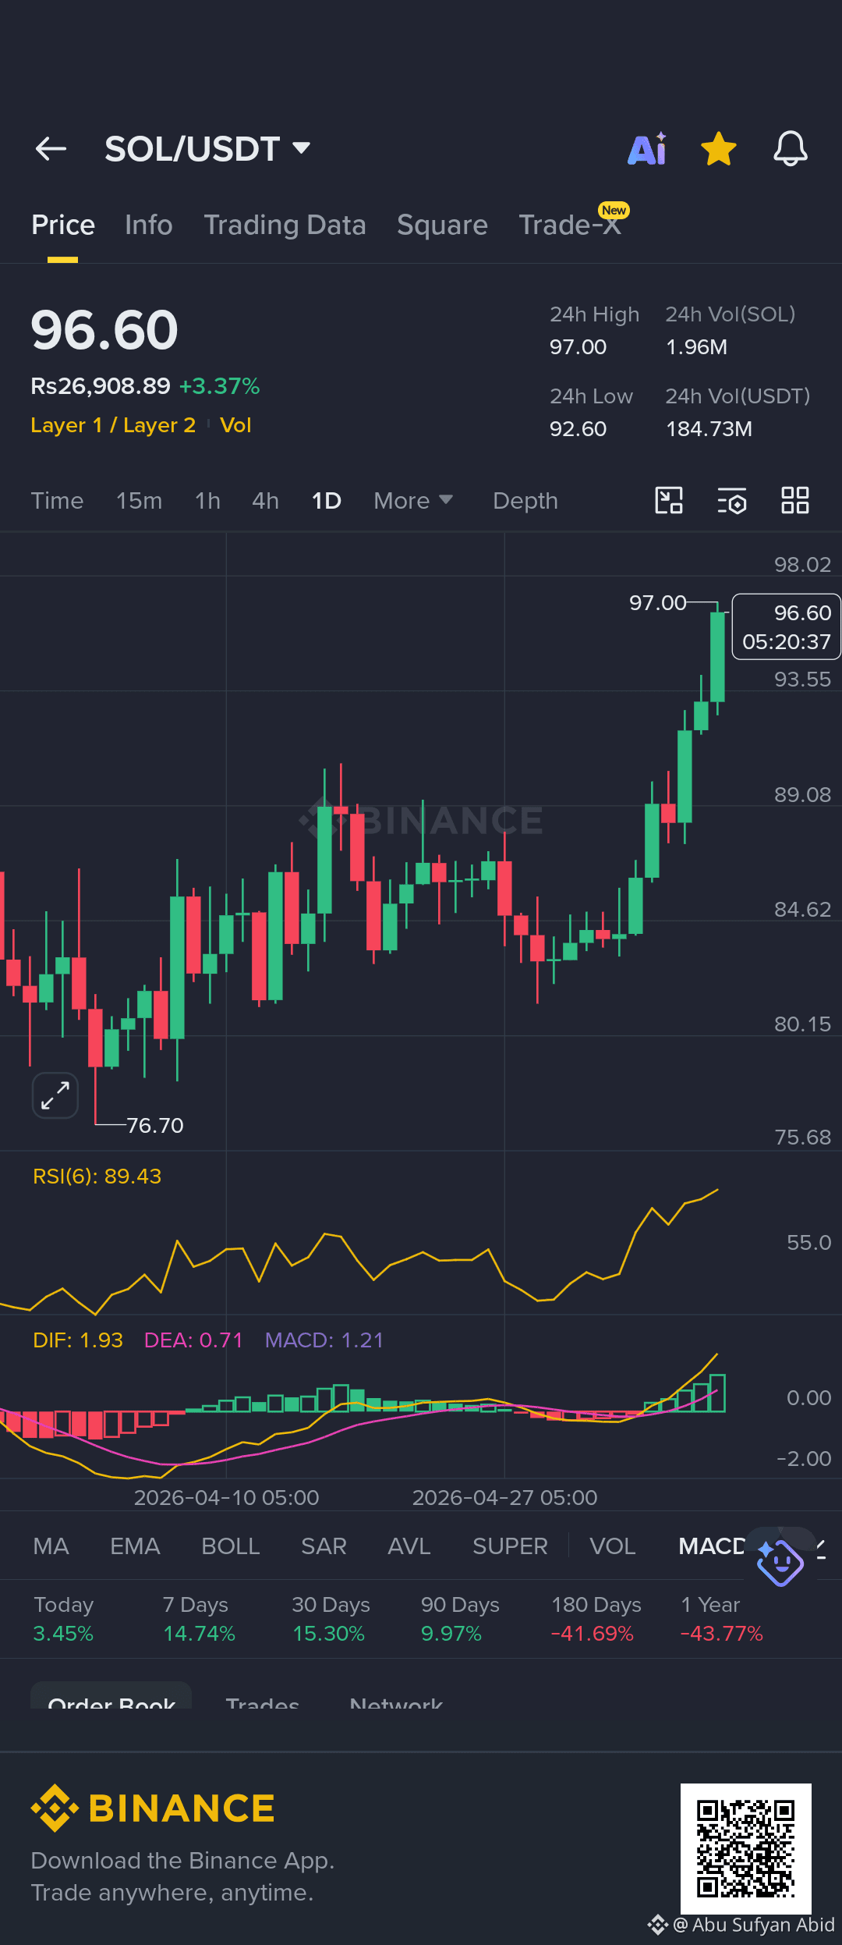Toggle the SUPER indicator
842x1945 pixels.
tap(510, 1546)
